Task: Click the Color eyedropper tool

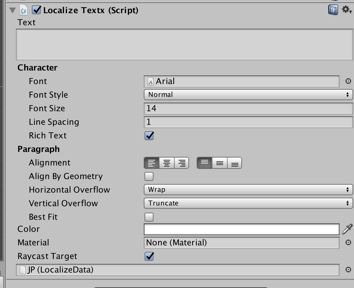Action: [348, 229]
